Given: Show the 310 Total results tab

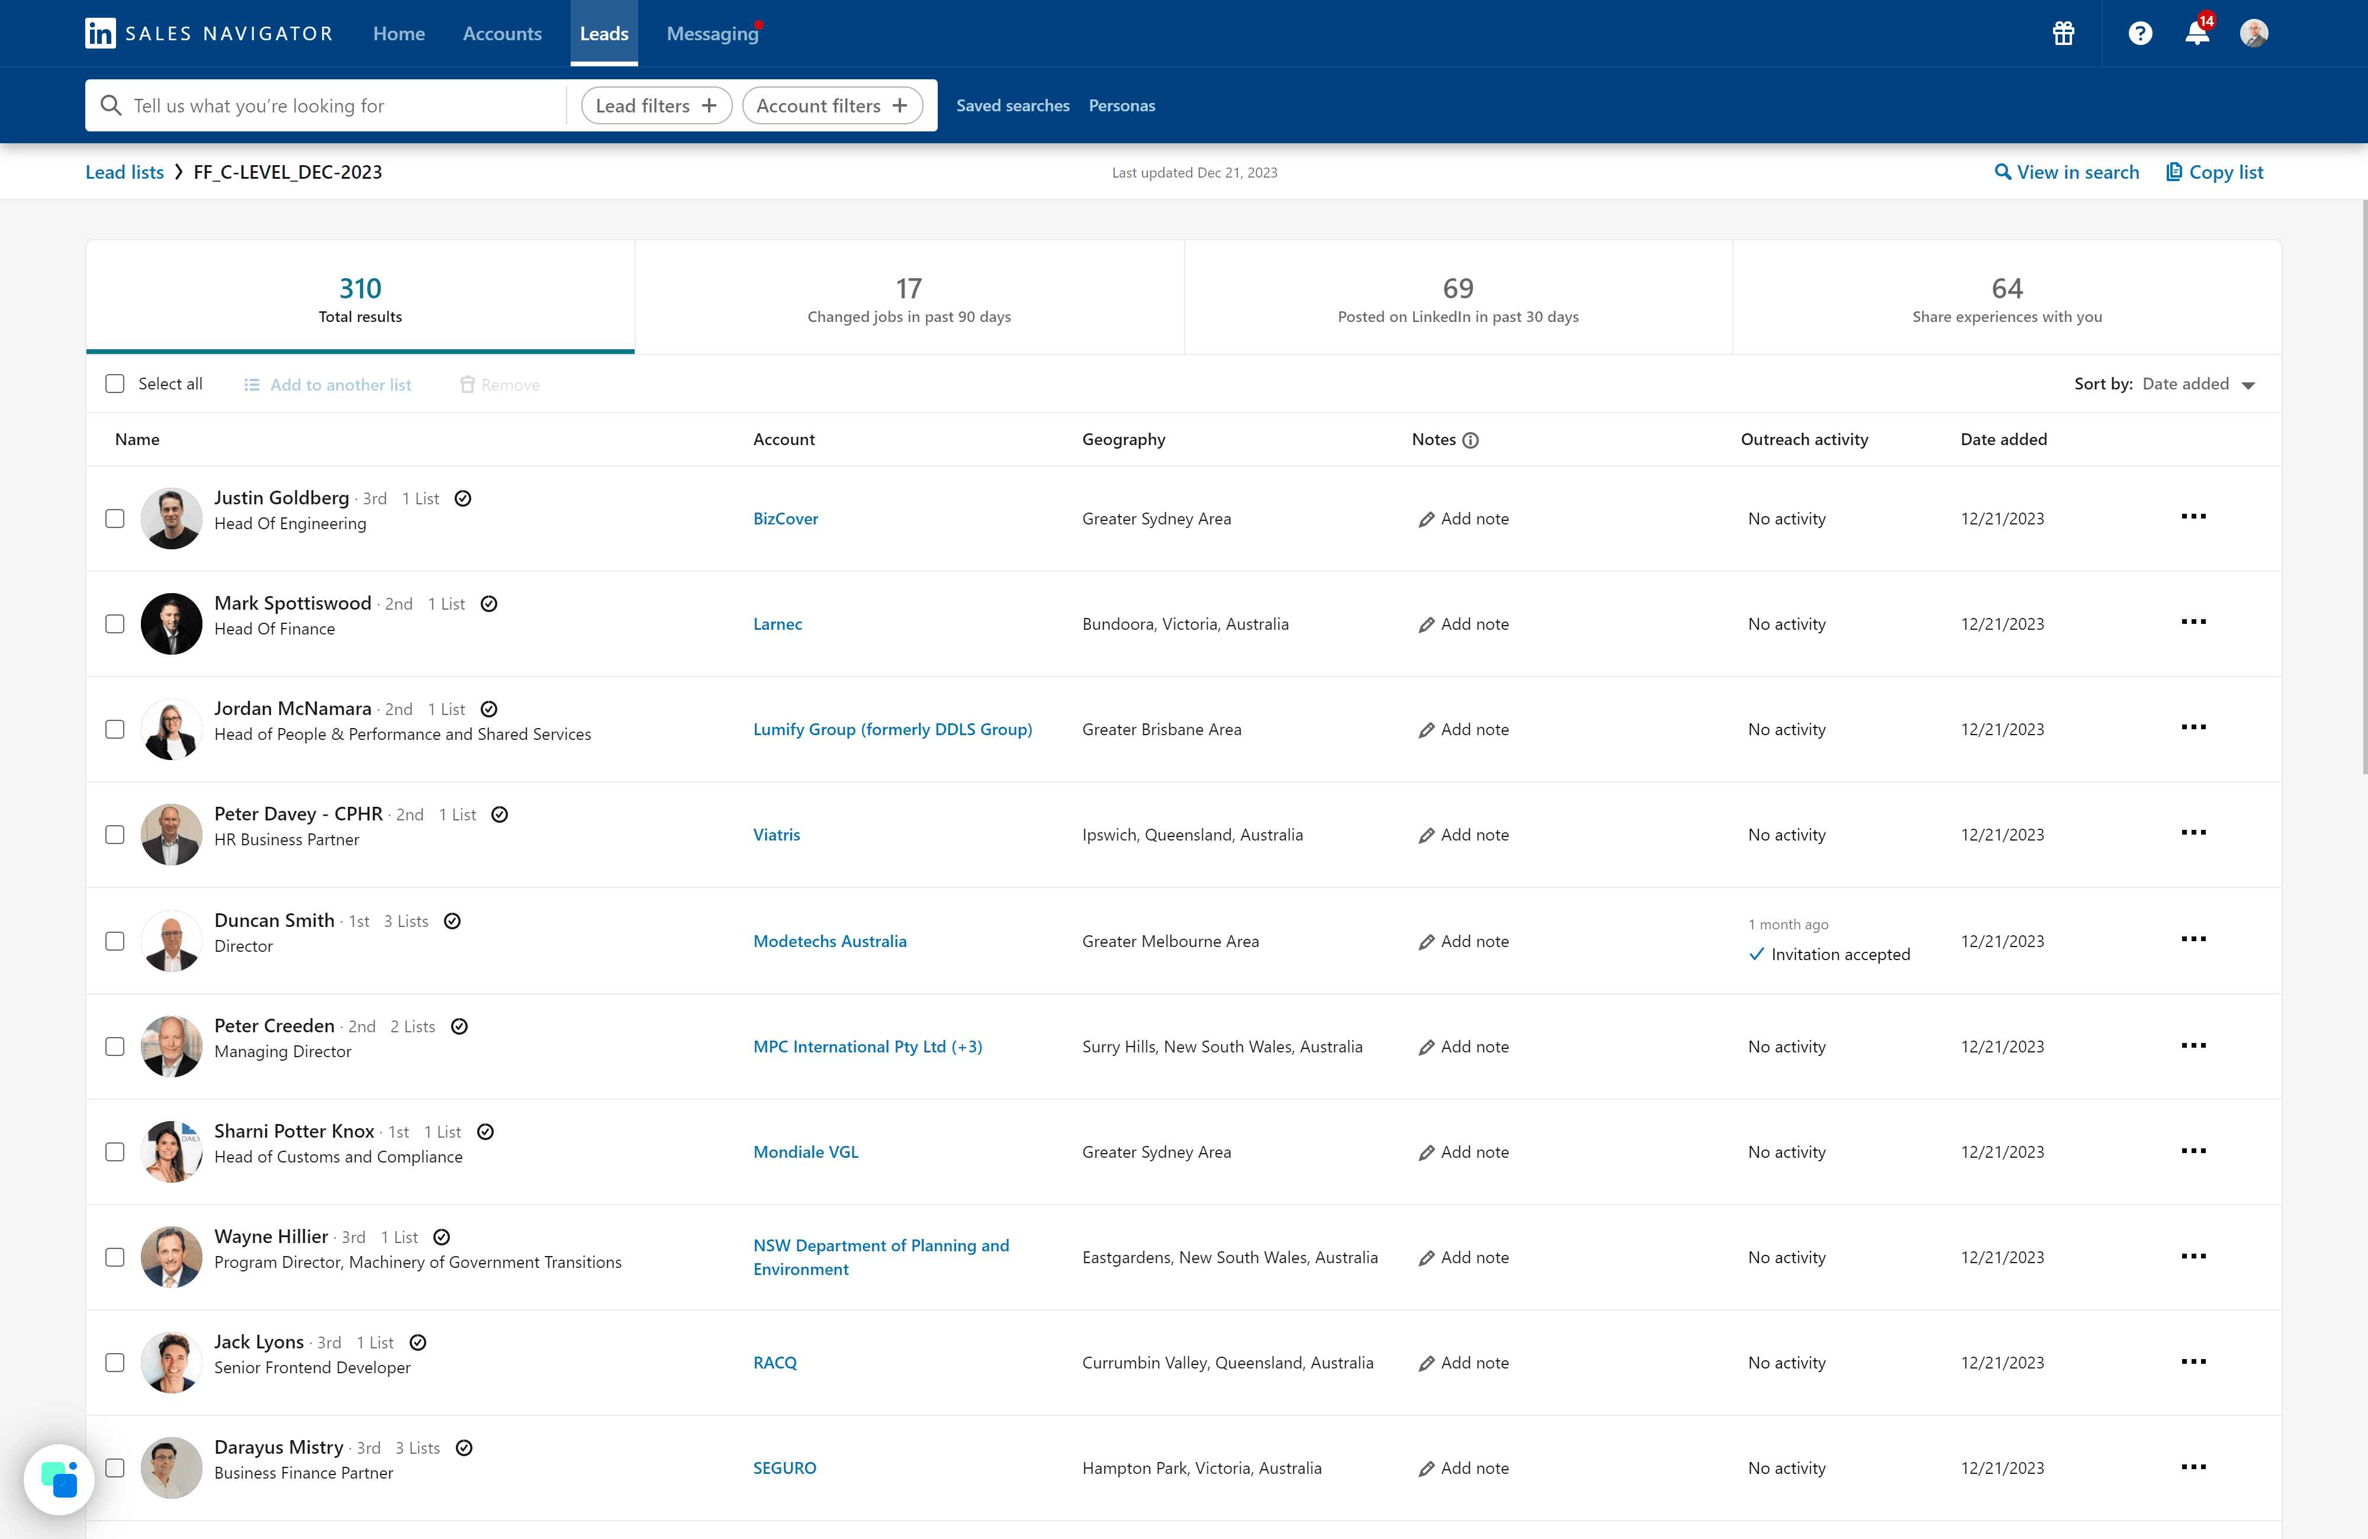Looking at the screenshot, I should [360, 298].
